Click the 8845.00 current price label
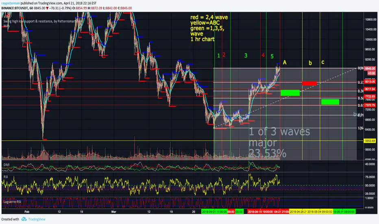This screenshot has width=379, height=224. click(x=370, y=68)
